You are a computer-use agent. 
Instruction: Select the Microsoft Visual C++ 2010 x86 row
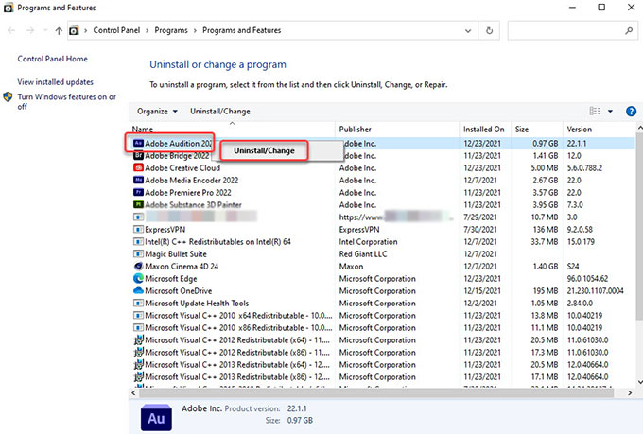pyautogui.click(x=382, y=328)
